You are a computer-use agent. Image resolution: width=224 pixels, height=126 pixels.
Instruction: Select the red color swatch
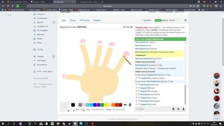[117, 105]
